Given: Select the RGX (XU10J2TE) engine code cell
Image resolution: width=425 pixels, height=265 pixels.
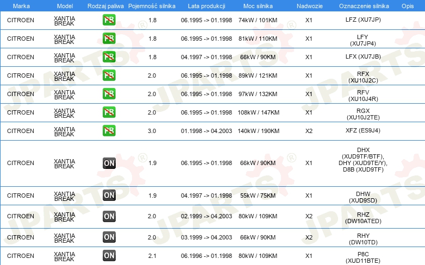Looking at the screenshot, I should (x=363, y=114).
